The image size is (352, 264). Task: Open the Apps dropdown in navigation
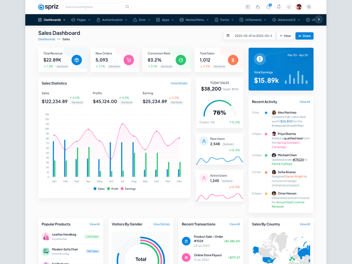pyautogui.click(x=165, y=20)
